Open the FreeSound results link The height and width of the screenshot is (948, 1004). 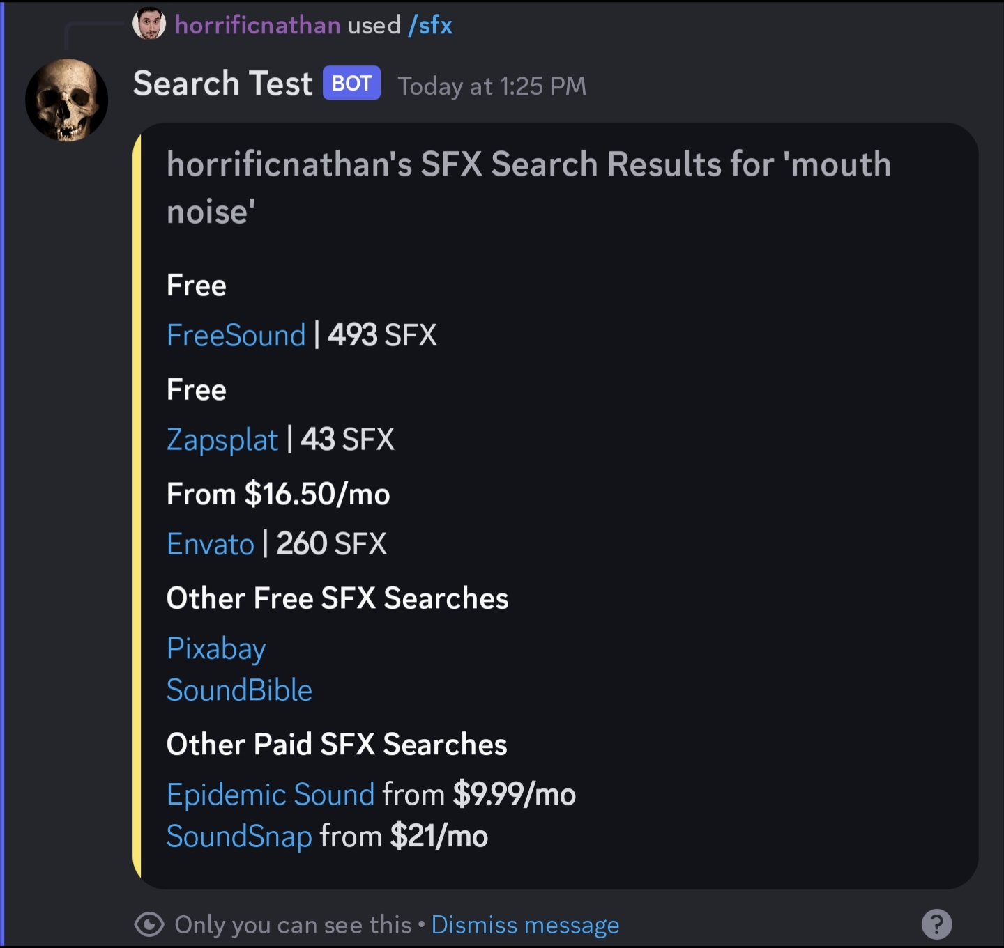236,335
